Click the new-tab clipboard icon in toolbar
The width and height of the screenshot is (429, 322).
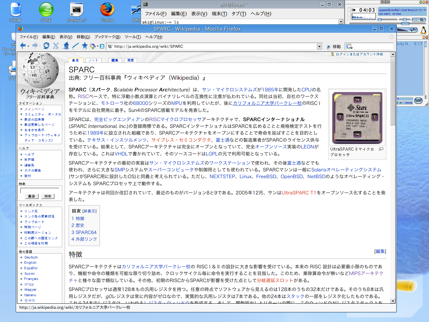pyautogui.click(x=93, y=46)
